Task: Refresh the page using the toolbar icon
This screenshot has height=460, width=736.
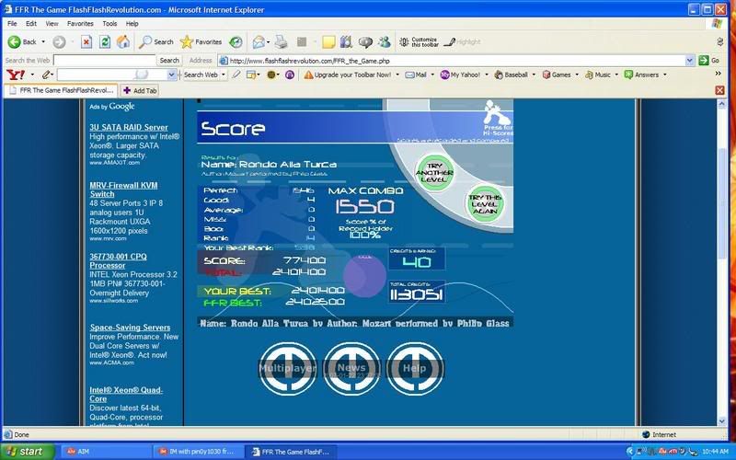Action: [105, 41]
